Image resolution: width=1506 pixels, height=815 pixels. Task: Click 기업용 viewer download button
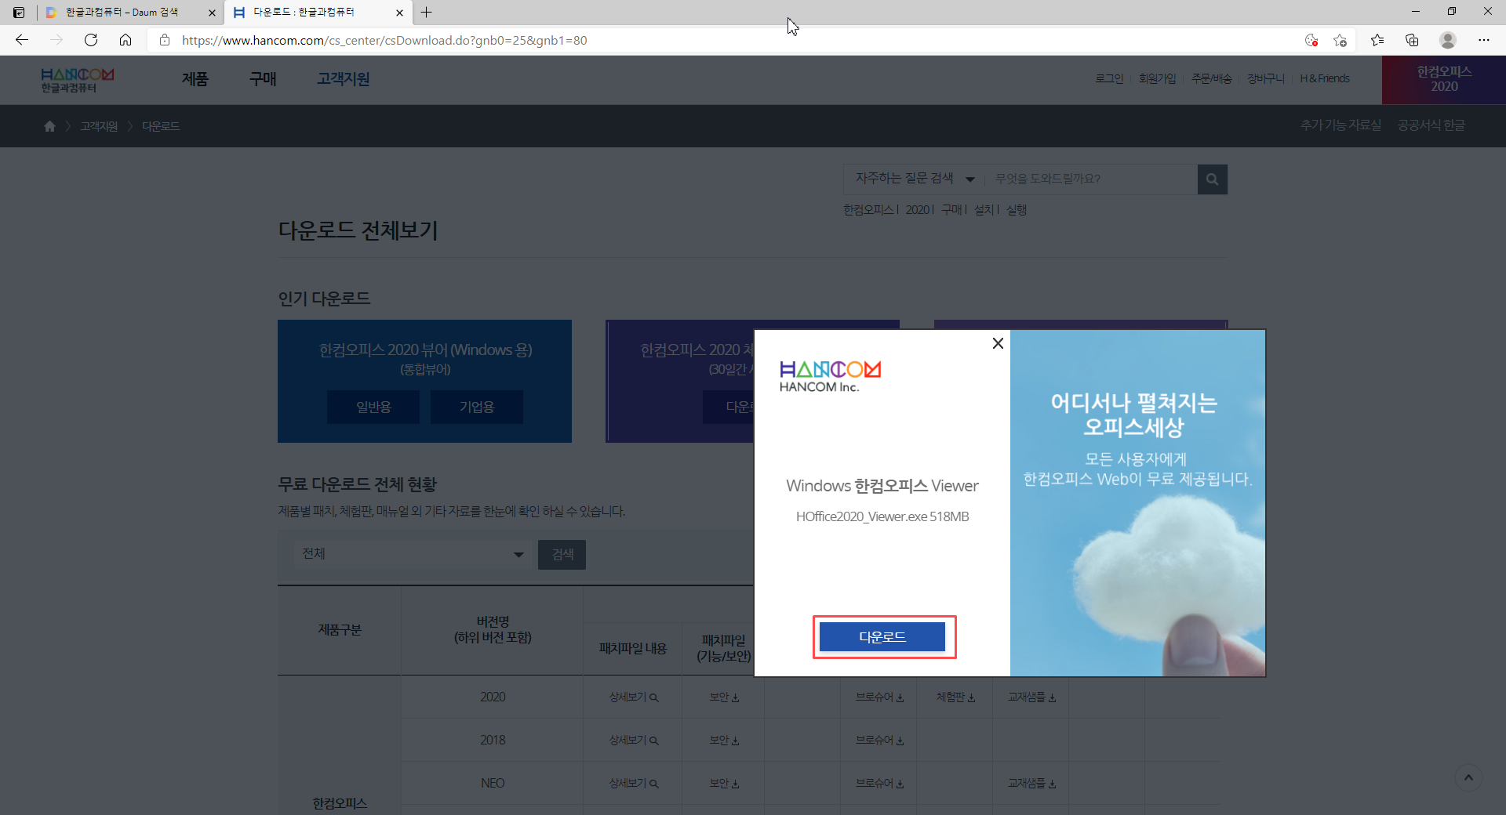[x=477, y=407]
